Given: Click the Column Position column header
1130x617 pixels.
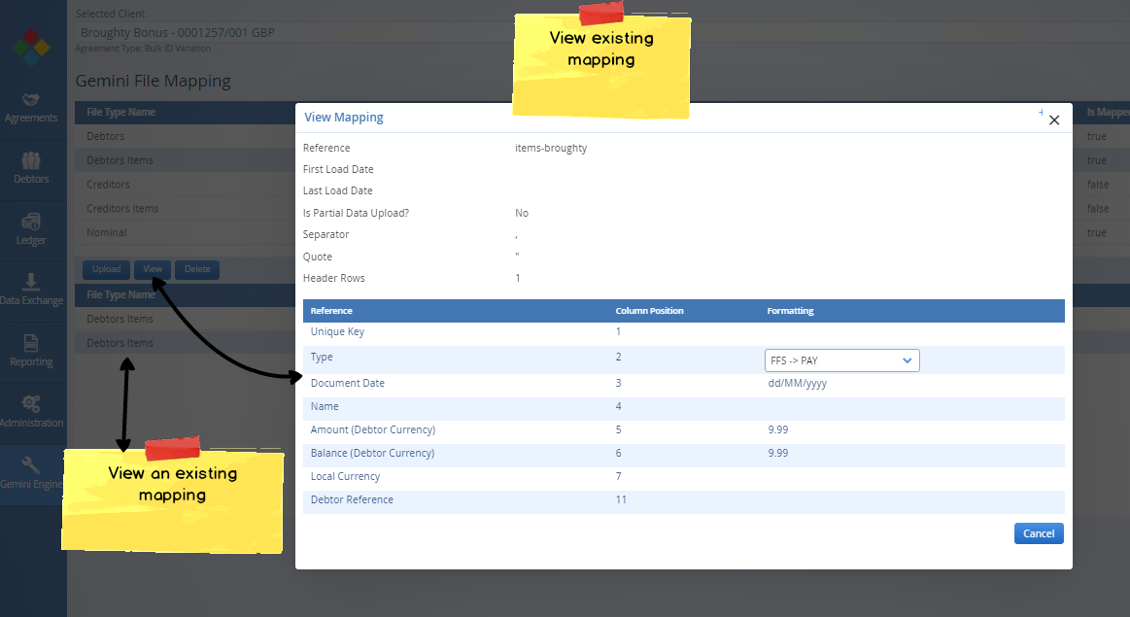Looking at the screenshot, I should tap(649, 311).
